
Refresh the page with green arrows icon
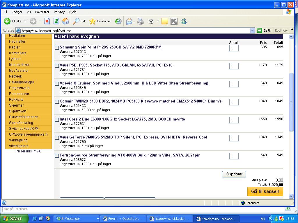(56, 21)
